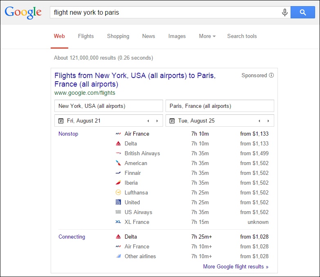Go to next day for departure date

click(x=157, y=121)
